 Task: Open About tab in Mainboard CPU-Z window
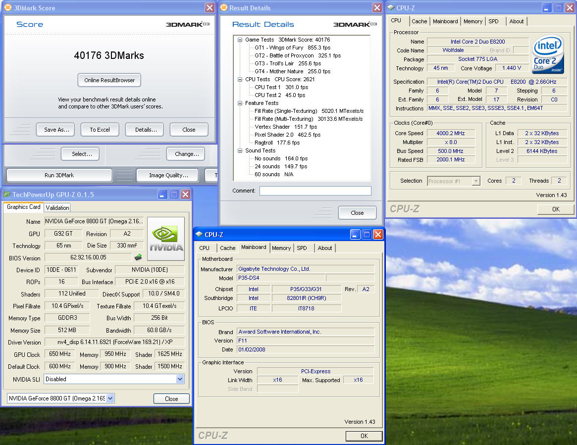(x=324, y=248)
